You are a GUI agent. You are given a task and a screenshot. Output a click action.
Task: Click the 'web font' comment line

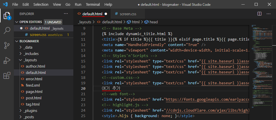tap(118, 94)
